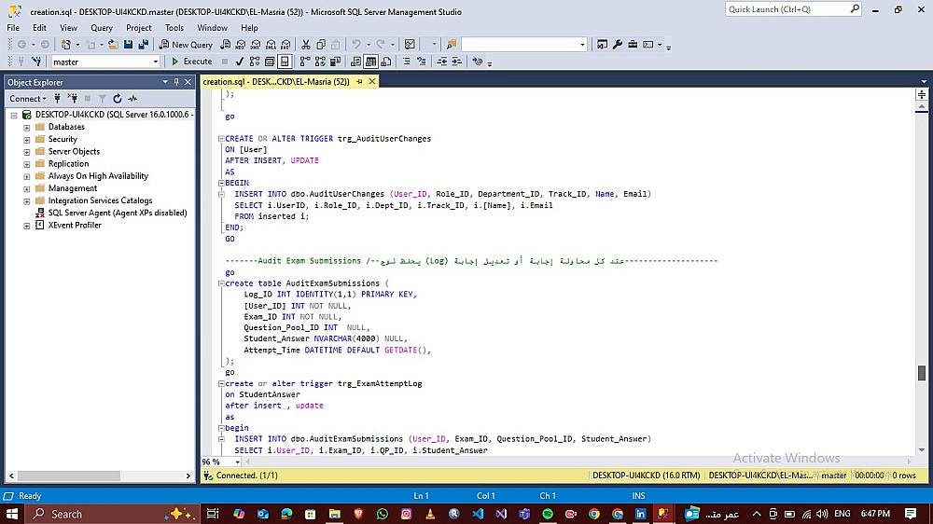Screen dimensions: 933x524
Task: Click the Execute button
Action: [191, 62]
